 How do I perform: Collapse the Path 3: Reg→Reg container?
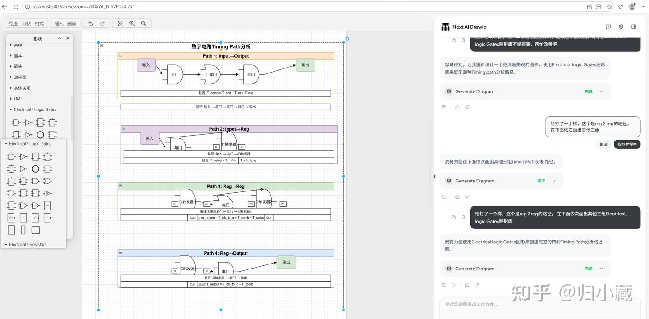click(120, 186)
